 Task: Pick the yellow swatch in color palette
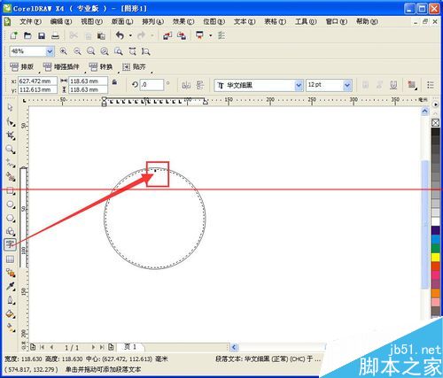tap(435, 257)
